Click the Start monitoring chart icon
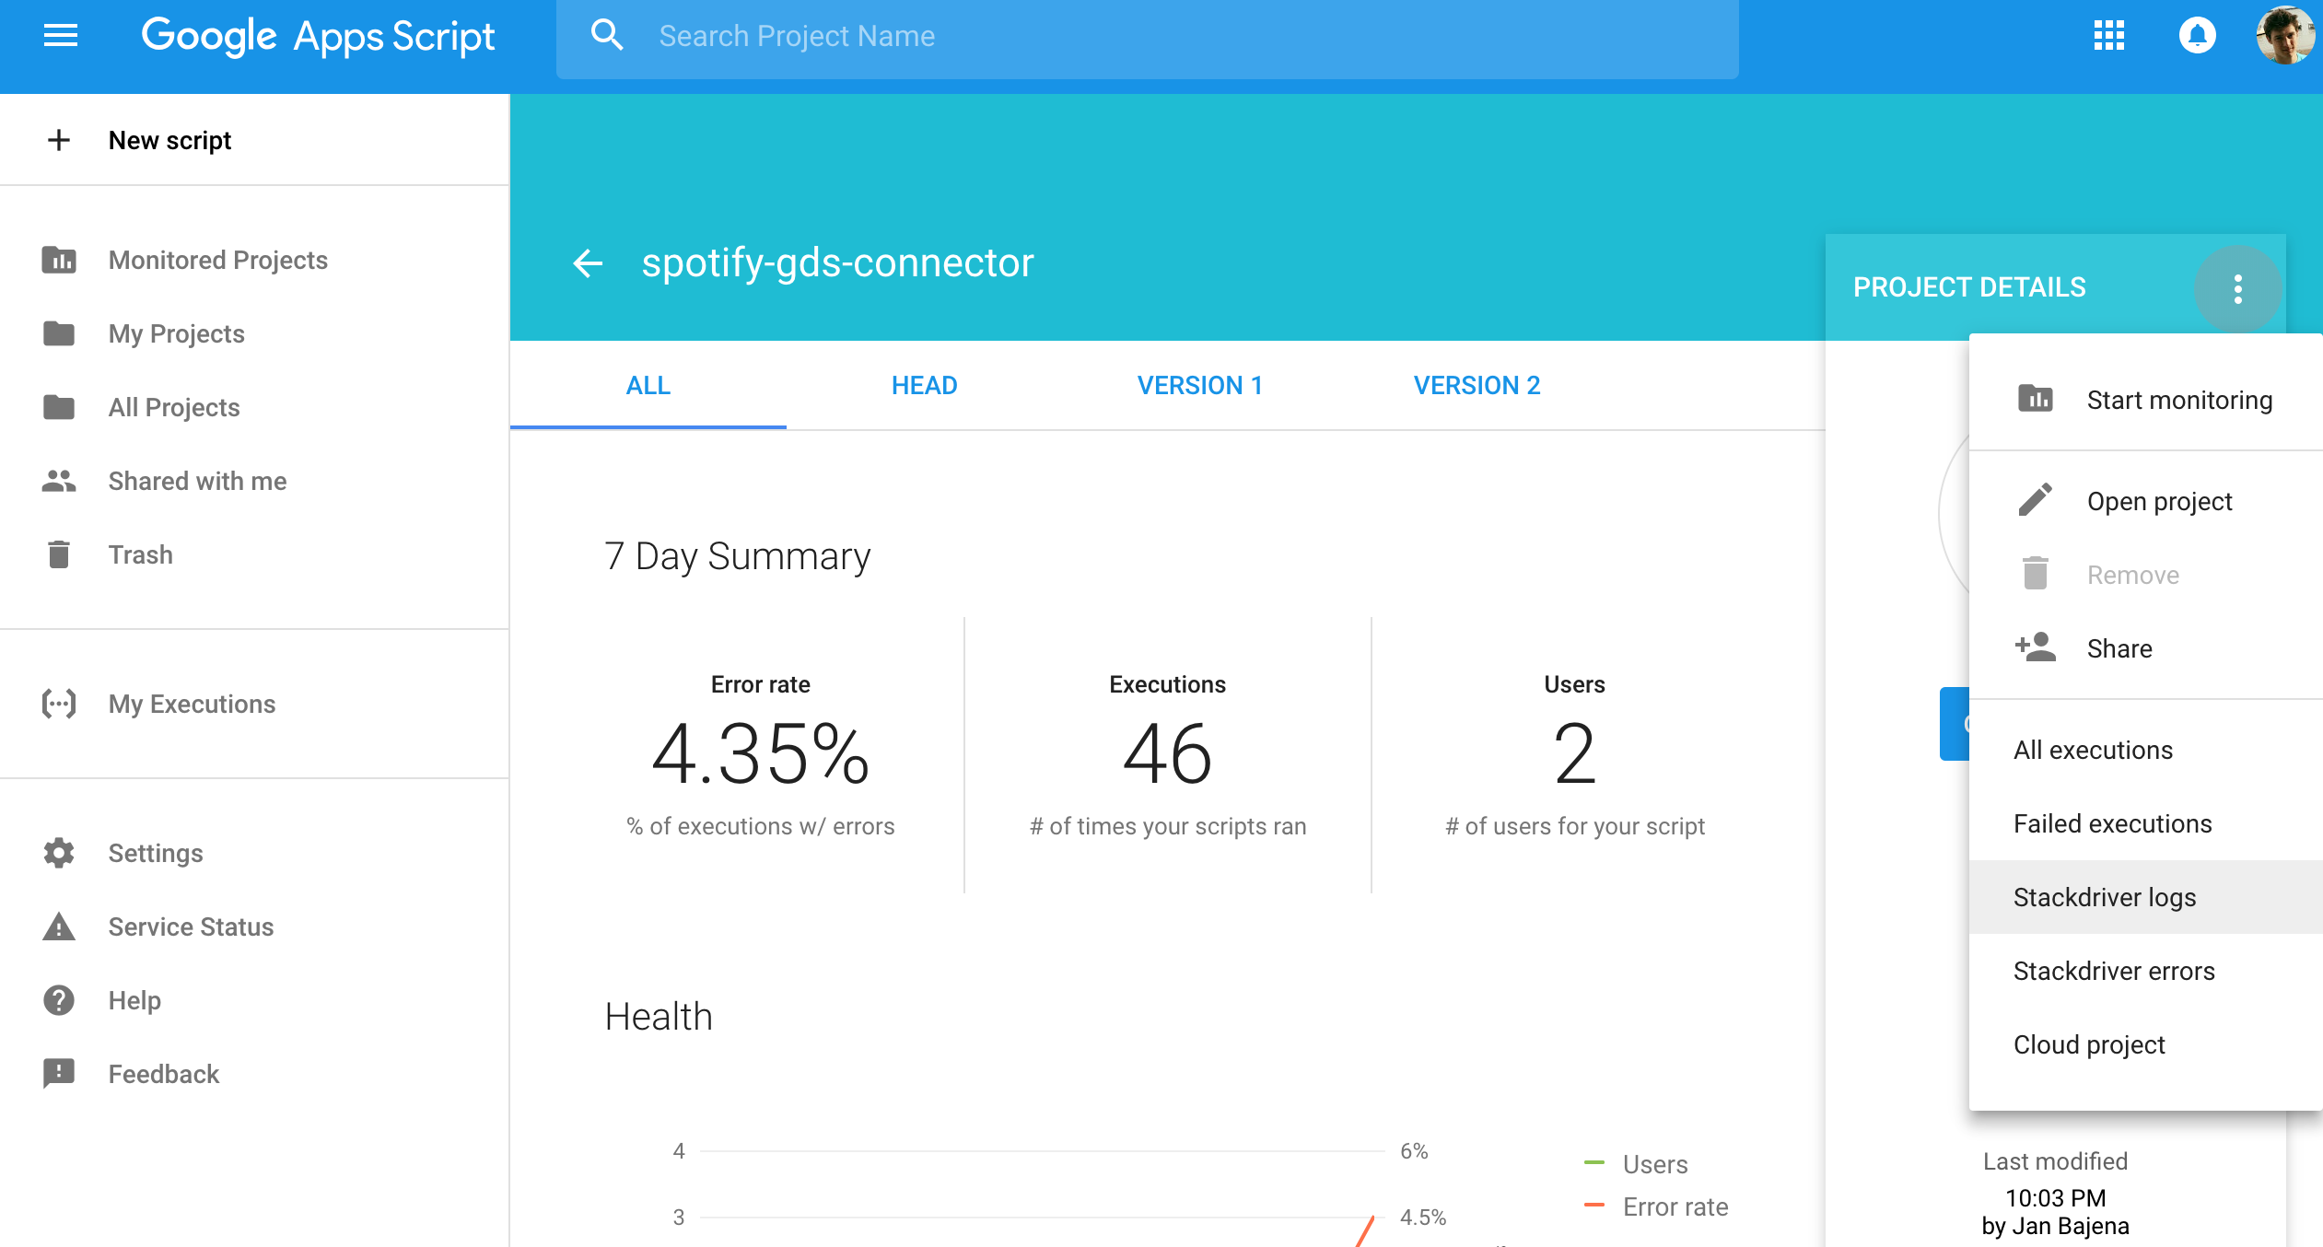 point(2036,399)
